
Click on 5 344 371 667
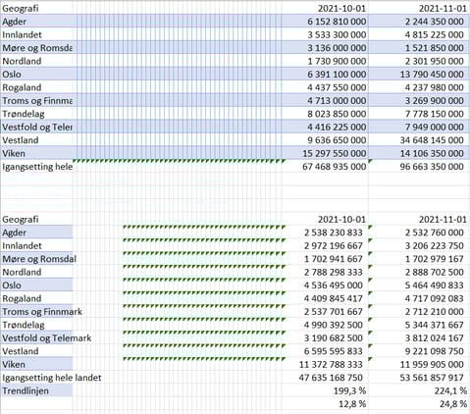(x=435, y=325)
